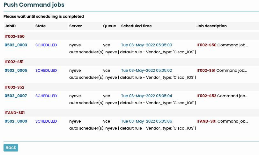Image resolution: width=259 pixels, height=155 pixels.
Task: Open job ID 0502_0009 link
Action: 16,121
